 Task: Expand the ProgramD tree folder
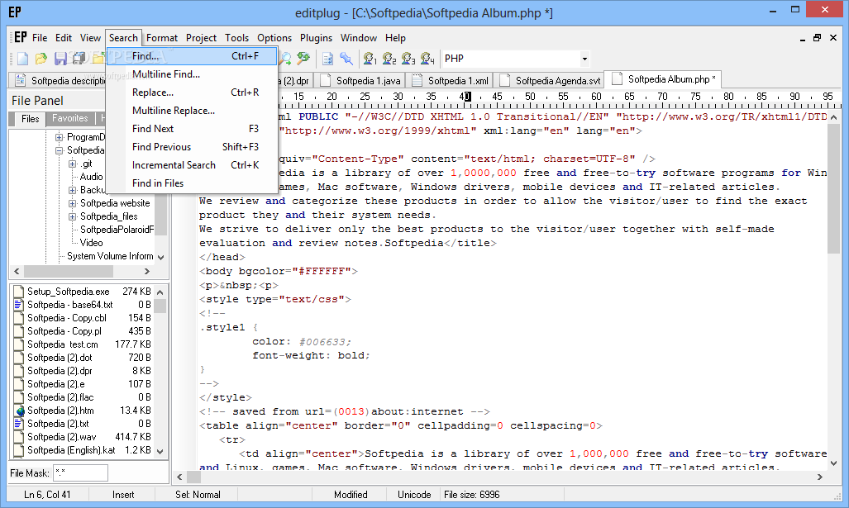(59, 137)
